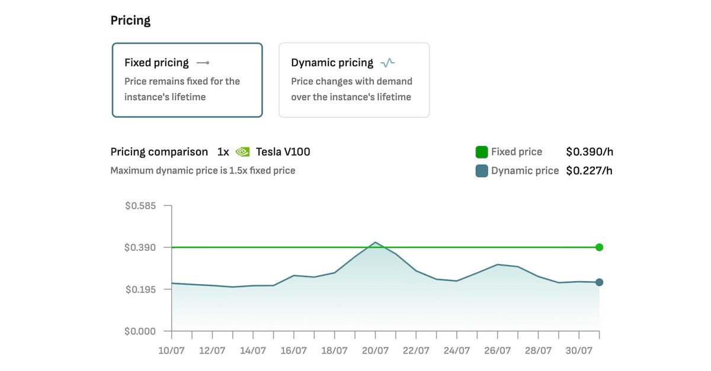The width and height of the screenshot is (711, 371).
Task: Select the Fixed pricing option
Action: pyautogui.click(x=187, y=80)
